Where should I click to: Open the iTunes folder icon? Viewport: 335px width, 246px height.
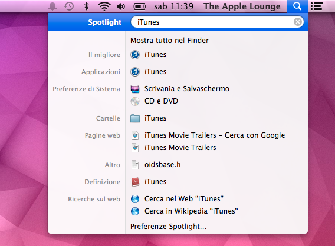[135, 118]
